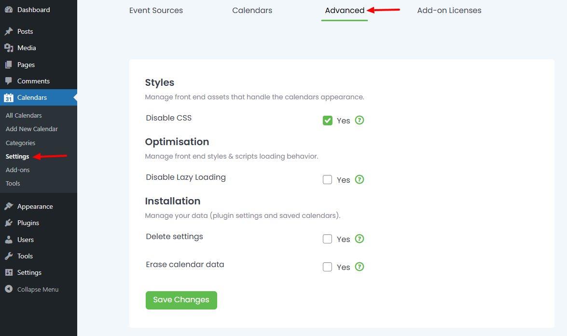Click the Dashboard palette icon in sidebar

point(9,10)
